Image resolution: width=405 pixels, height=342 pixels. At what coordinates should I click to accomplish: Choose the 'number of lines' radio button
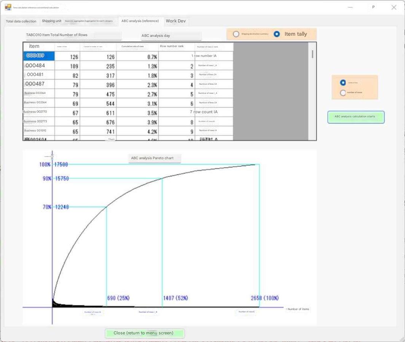pos(343,82)
